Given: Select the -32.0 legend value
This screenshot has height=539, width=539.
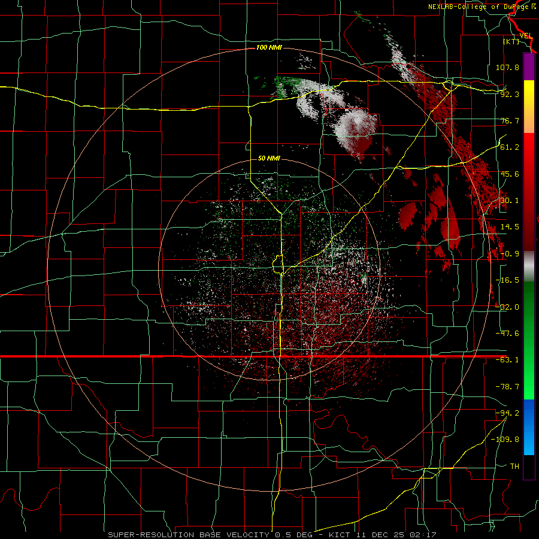Looking at the screenshot, I should pos(507,307).
